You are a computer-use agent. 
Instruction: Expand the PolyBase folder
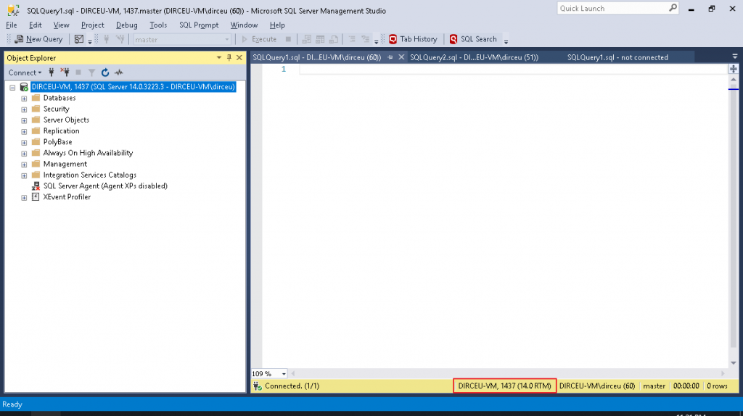click(x=24, y=143)
